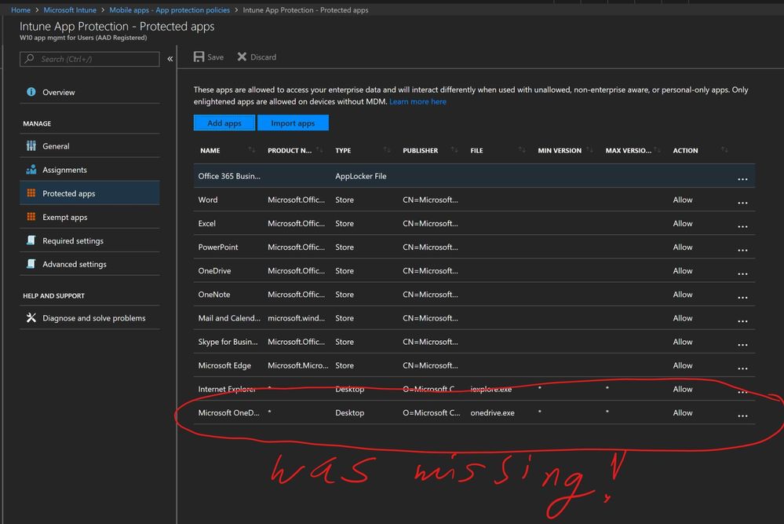Sort by the TYPE column arrows
The height and width of the screenshot is (524, 784).
(x=386, y=149)
